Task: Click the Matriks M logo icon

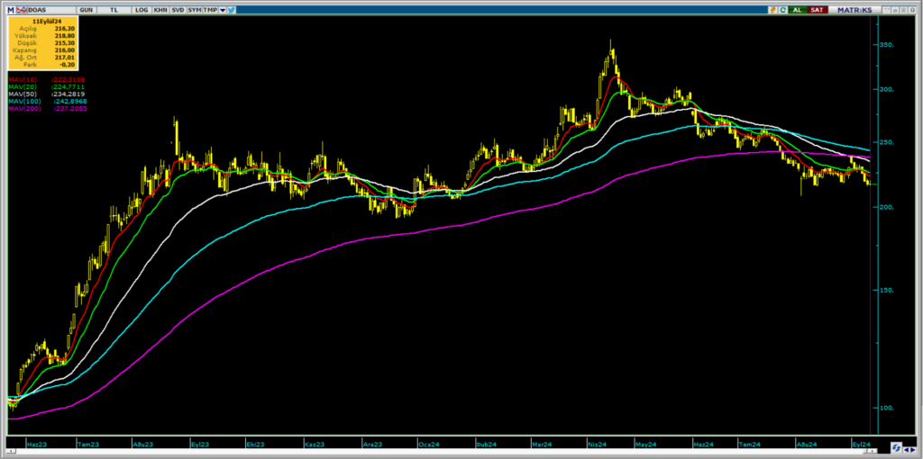Action: (12, 9)
